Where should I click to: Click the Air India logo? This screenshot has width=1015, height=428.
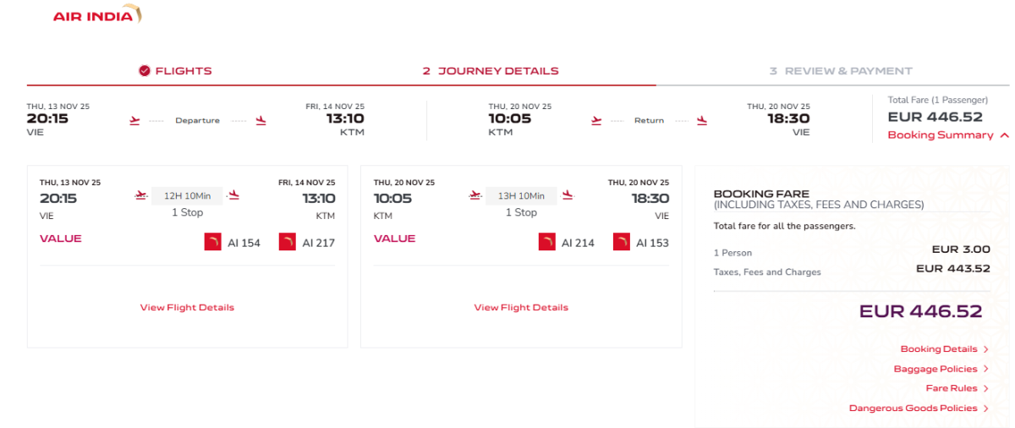pyautogui.click(x=96, y=15)
